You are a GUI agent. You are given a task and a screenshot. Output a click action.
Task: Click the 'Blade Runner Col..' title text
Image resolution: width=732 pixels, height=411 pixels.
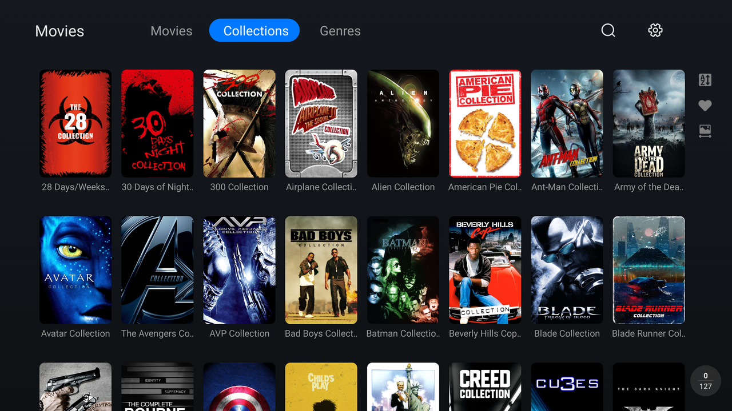pos(649,333)
